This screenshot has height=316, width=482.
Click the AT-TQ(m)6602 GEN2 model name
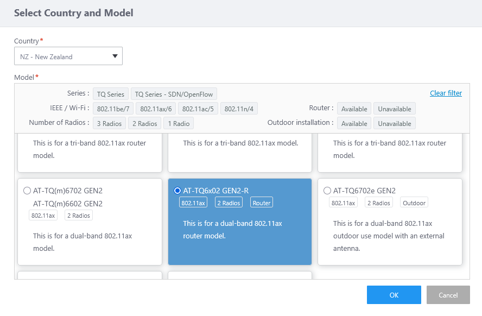(x=68, y=204)
